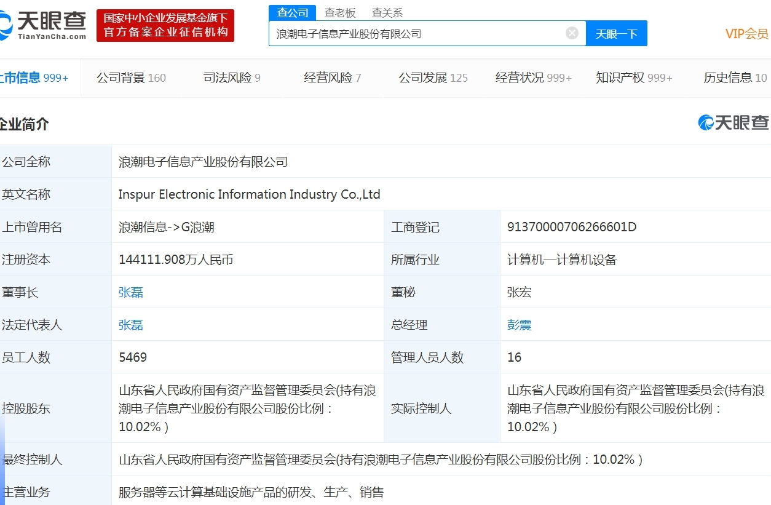The height and width of the screenshot is (505, 771).
Task: Open the 知识产权 999+ tab
Action: [634, 78]
